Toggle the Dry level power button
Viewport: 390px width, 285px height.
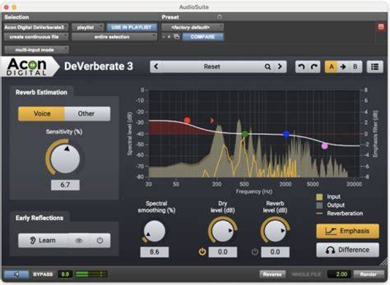click(x=202, y=252)
